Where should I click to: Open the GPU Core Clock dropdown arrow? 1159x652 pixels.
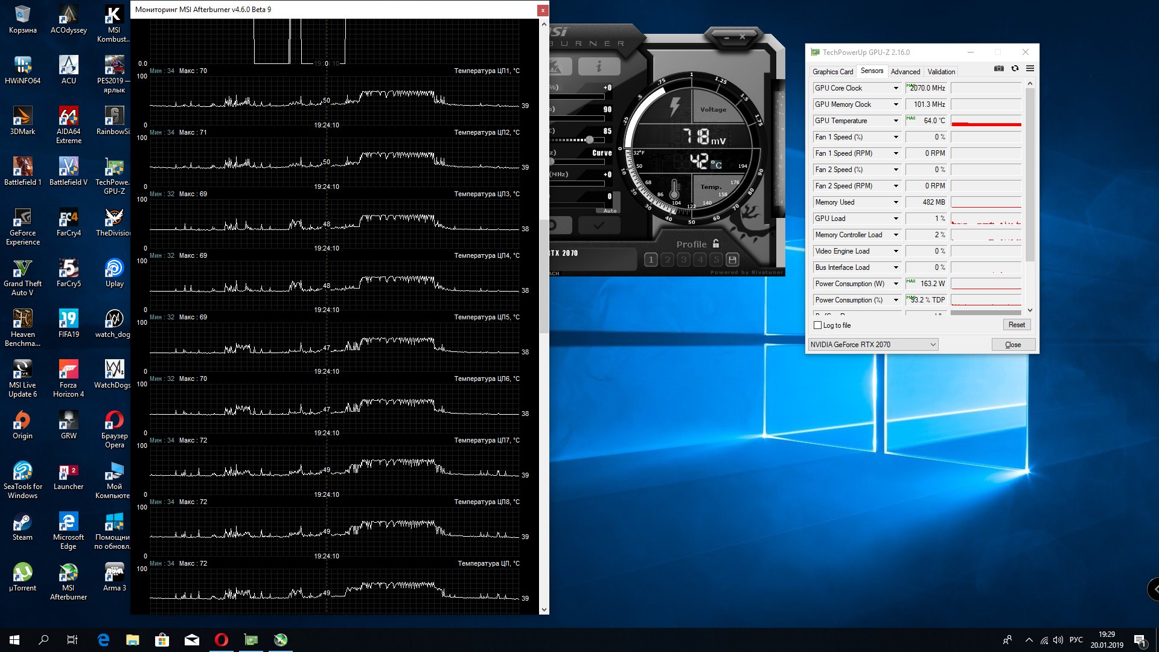click(896, 88)
